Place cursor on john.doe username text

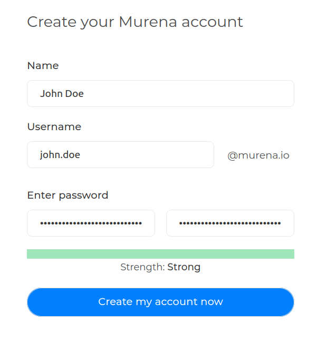60,155
